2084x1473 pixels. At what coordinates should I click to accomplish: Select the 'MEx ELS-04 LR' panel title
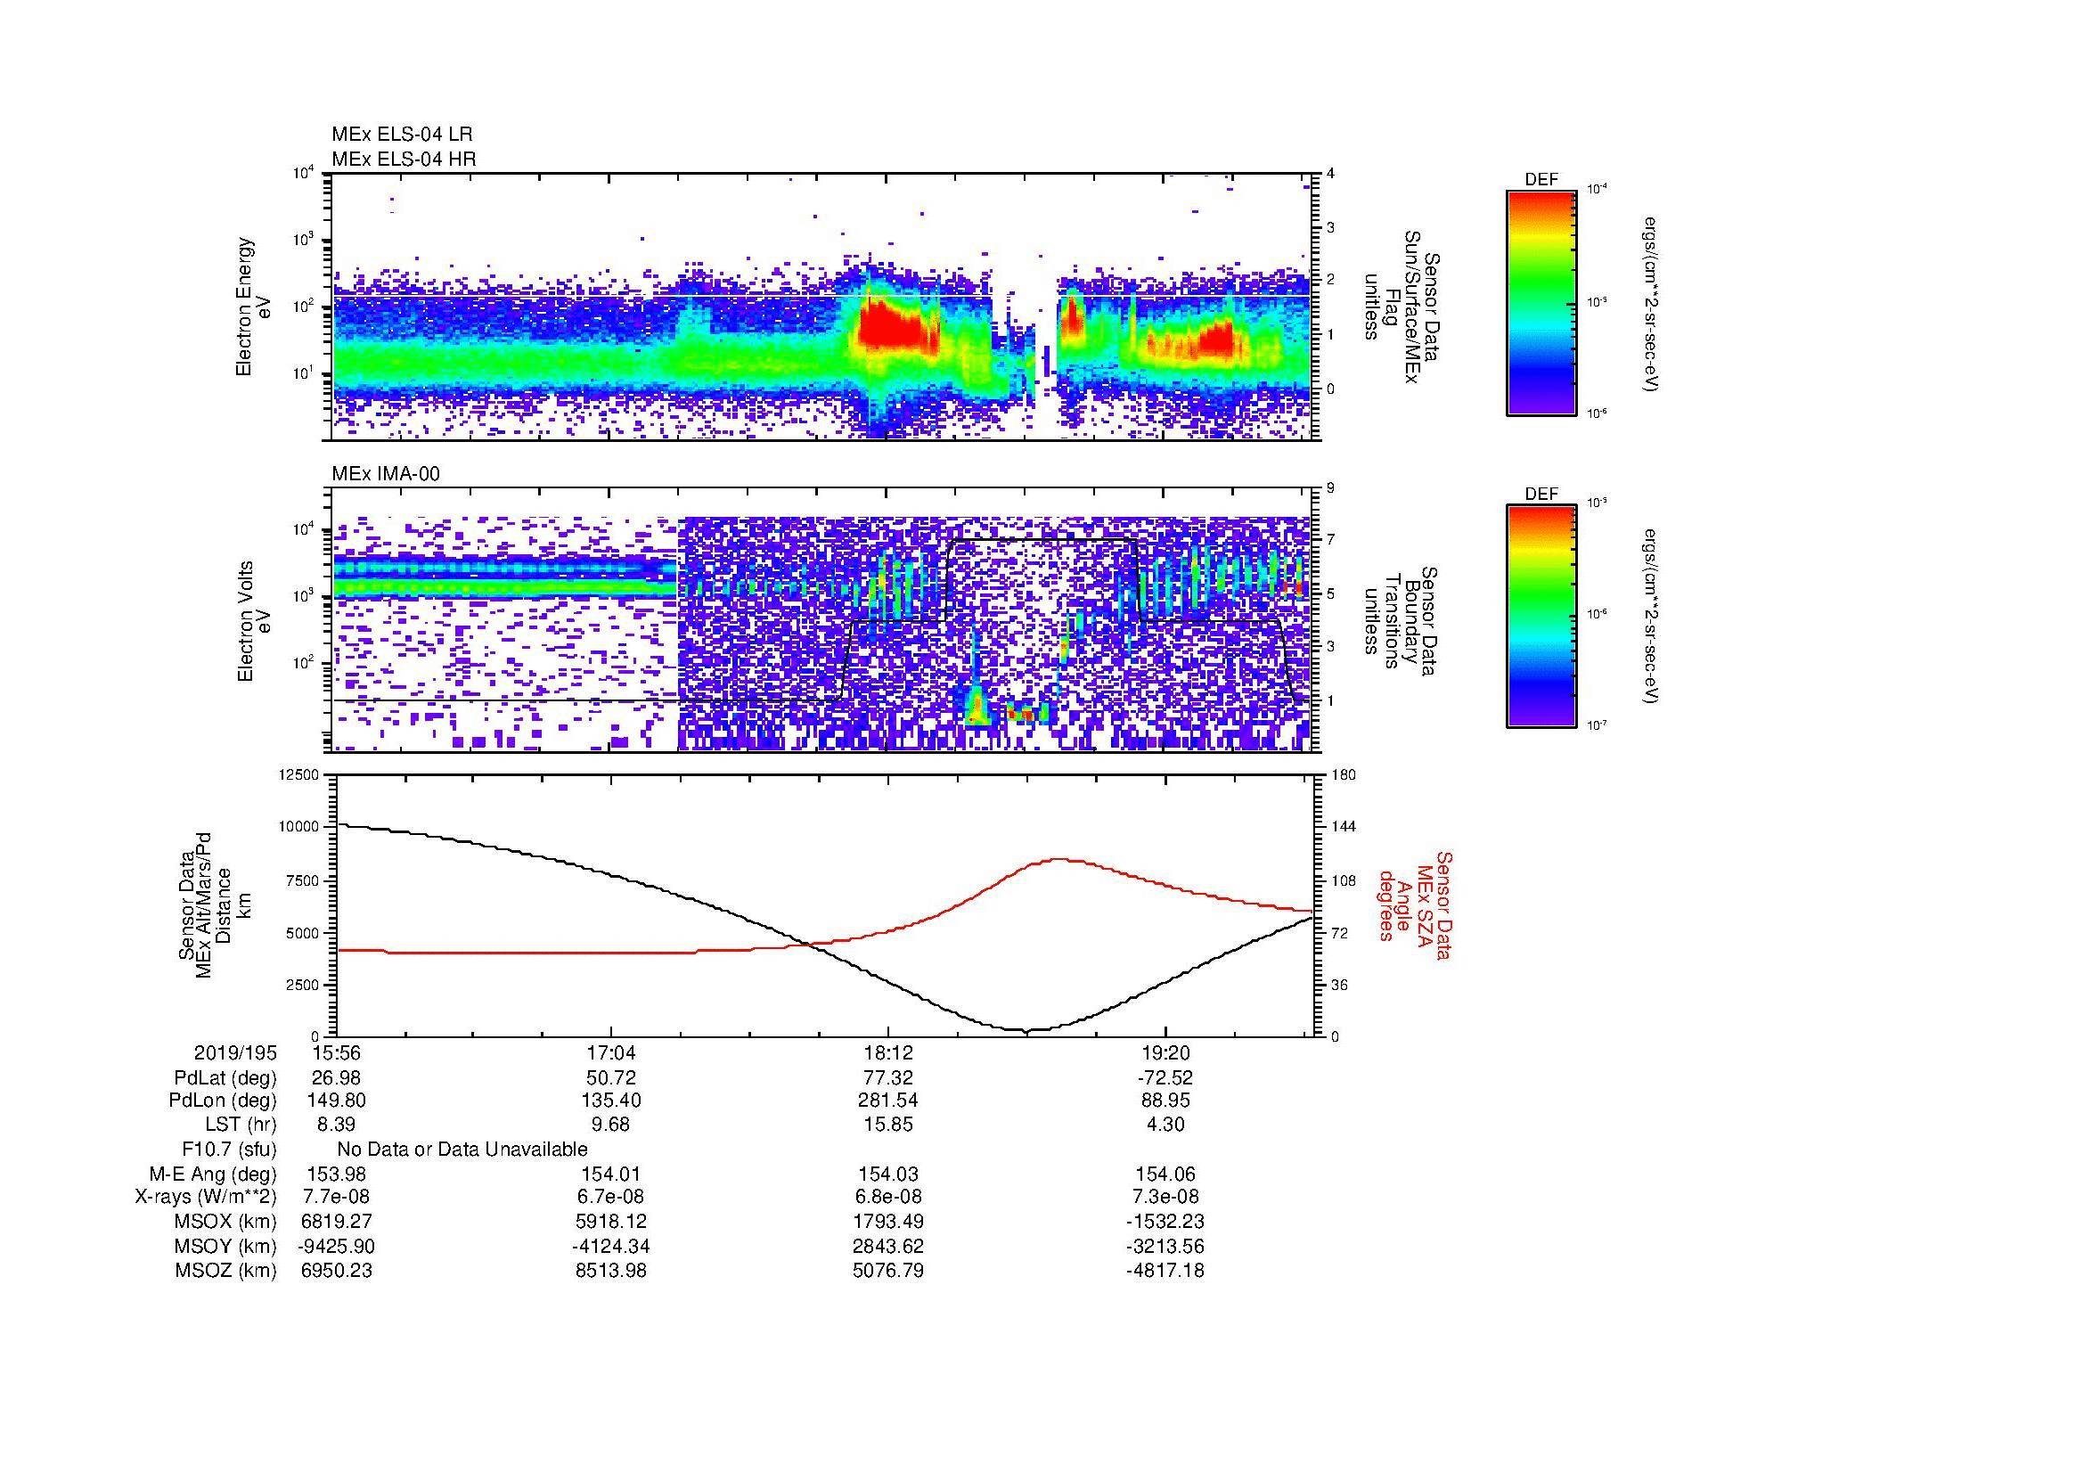coord(402,135)
